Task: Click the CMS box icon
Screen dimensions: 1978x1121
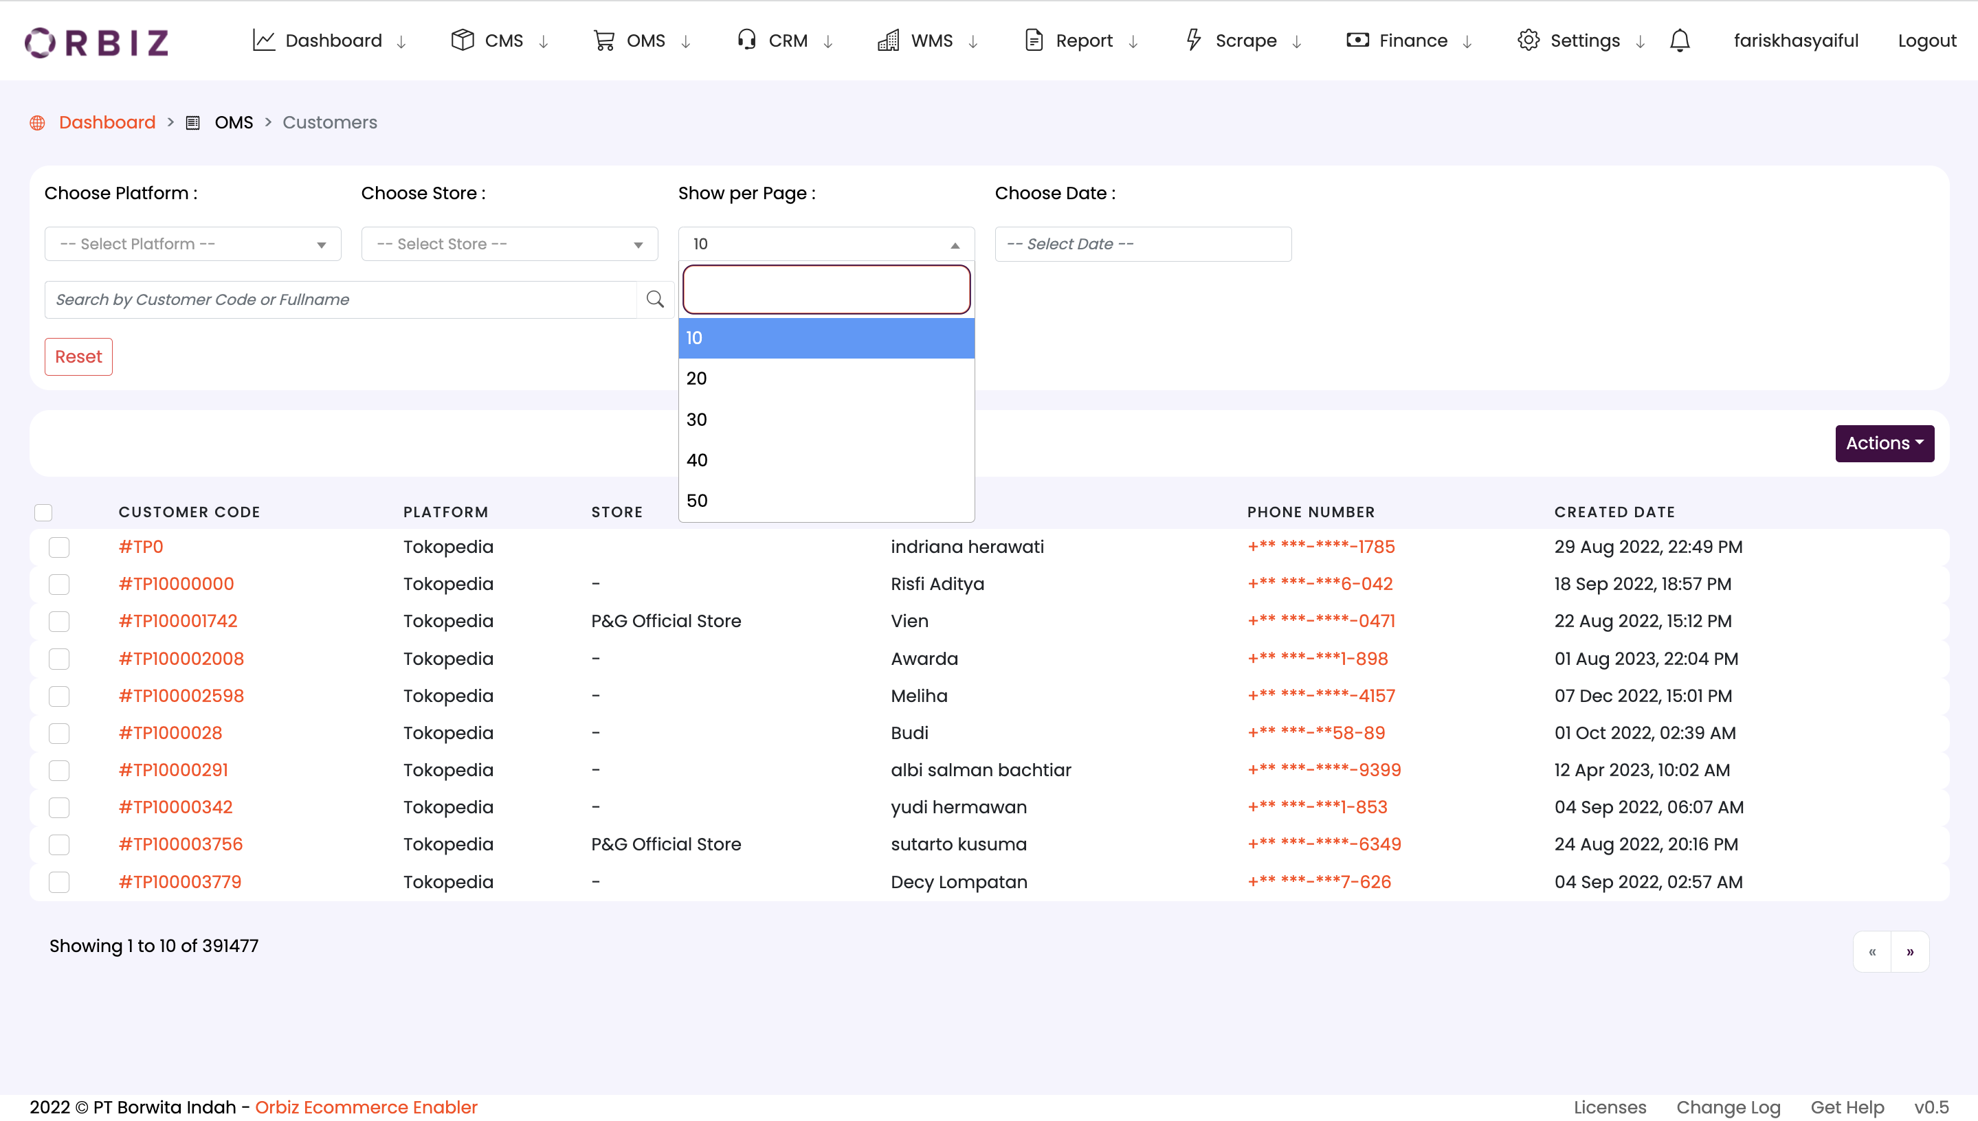Action: (x=462, y=40)
